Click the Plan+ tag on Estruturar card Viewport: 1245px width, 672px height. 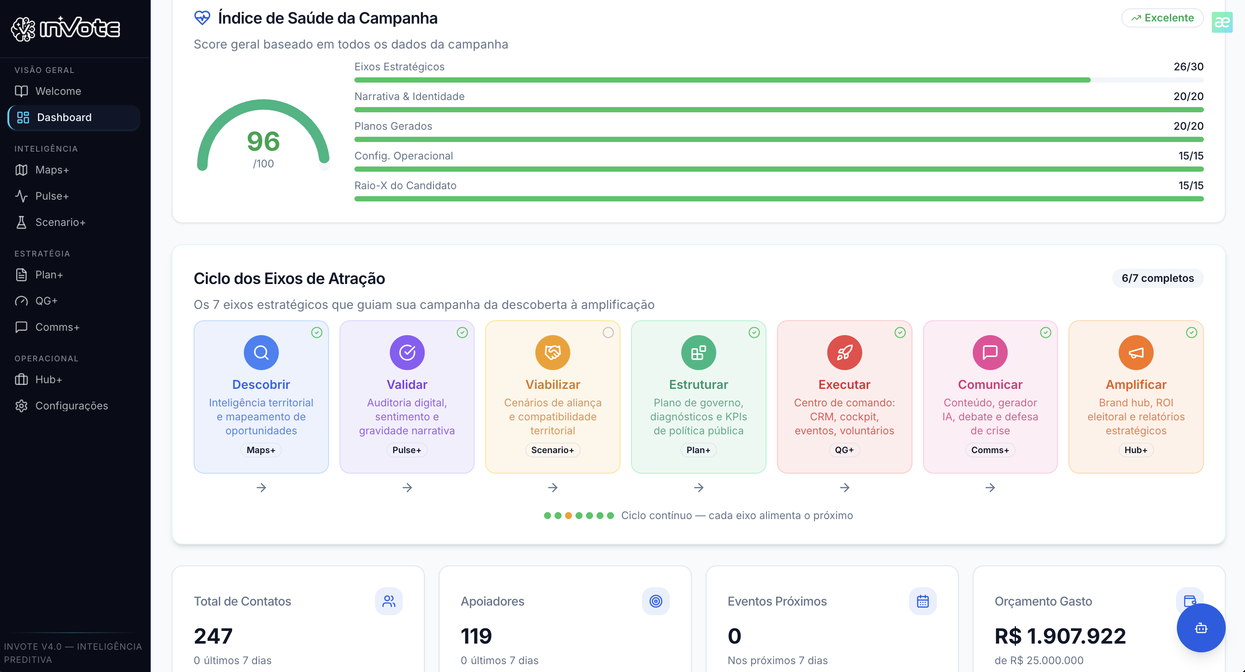pos(698,450)
